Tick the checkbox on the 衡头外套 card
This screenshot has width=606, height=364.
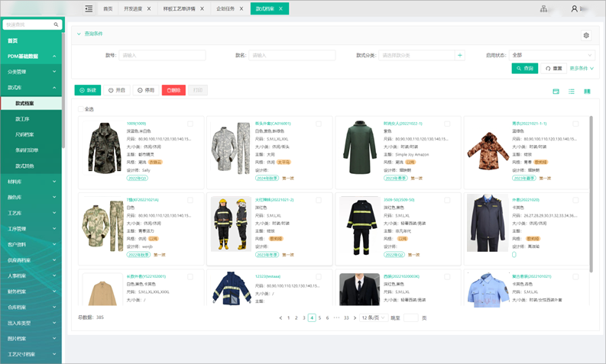[x=319, y=124]
